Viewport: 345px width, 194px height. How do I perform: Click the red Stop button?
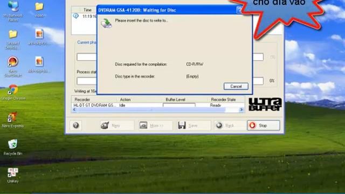(x=264, y=126)
